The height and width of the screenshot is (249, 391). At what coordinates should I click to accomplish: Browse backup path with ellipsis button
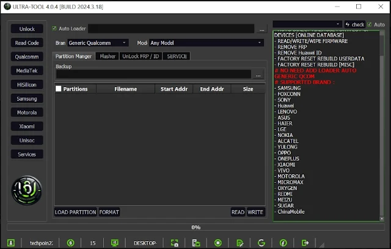[258, 74]
